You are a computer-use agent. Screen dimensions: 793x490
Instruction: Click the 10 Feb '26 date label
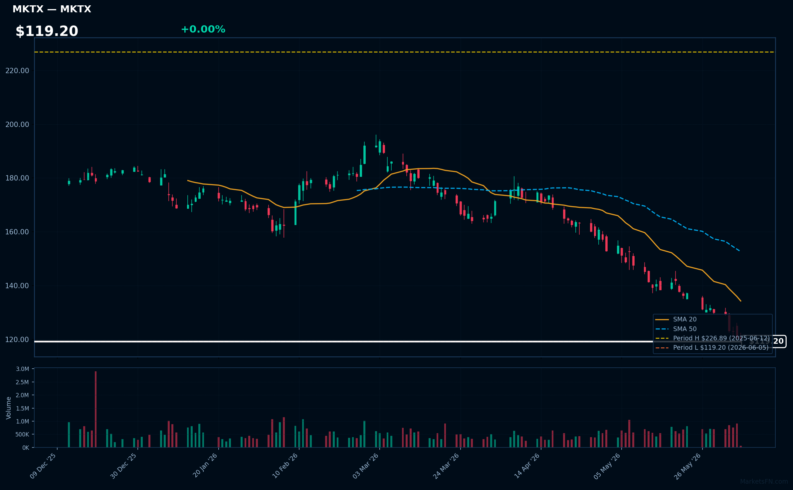click(x=285, y=465)
